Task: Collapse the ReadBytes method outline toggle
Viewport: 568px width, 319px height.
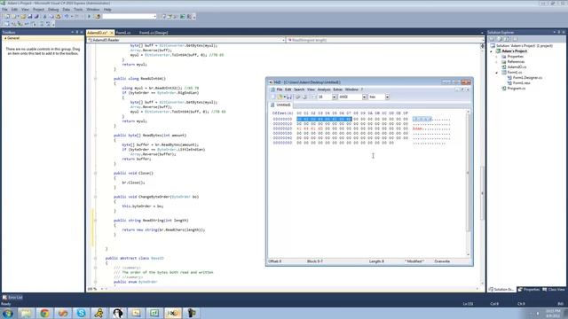Action: 95,136
